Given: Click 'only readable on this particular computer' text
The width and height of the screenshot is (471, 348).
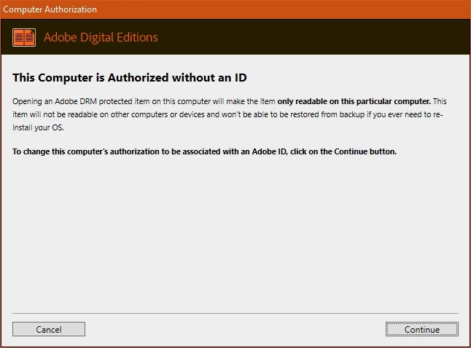Looking at the screenshot, I should pyautogui.click(x=354, y=101).
